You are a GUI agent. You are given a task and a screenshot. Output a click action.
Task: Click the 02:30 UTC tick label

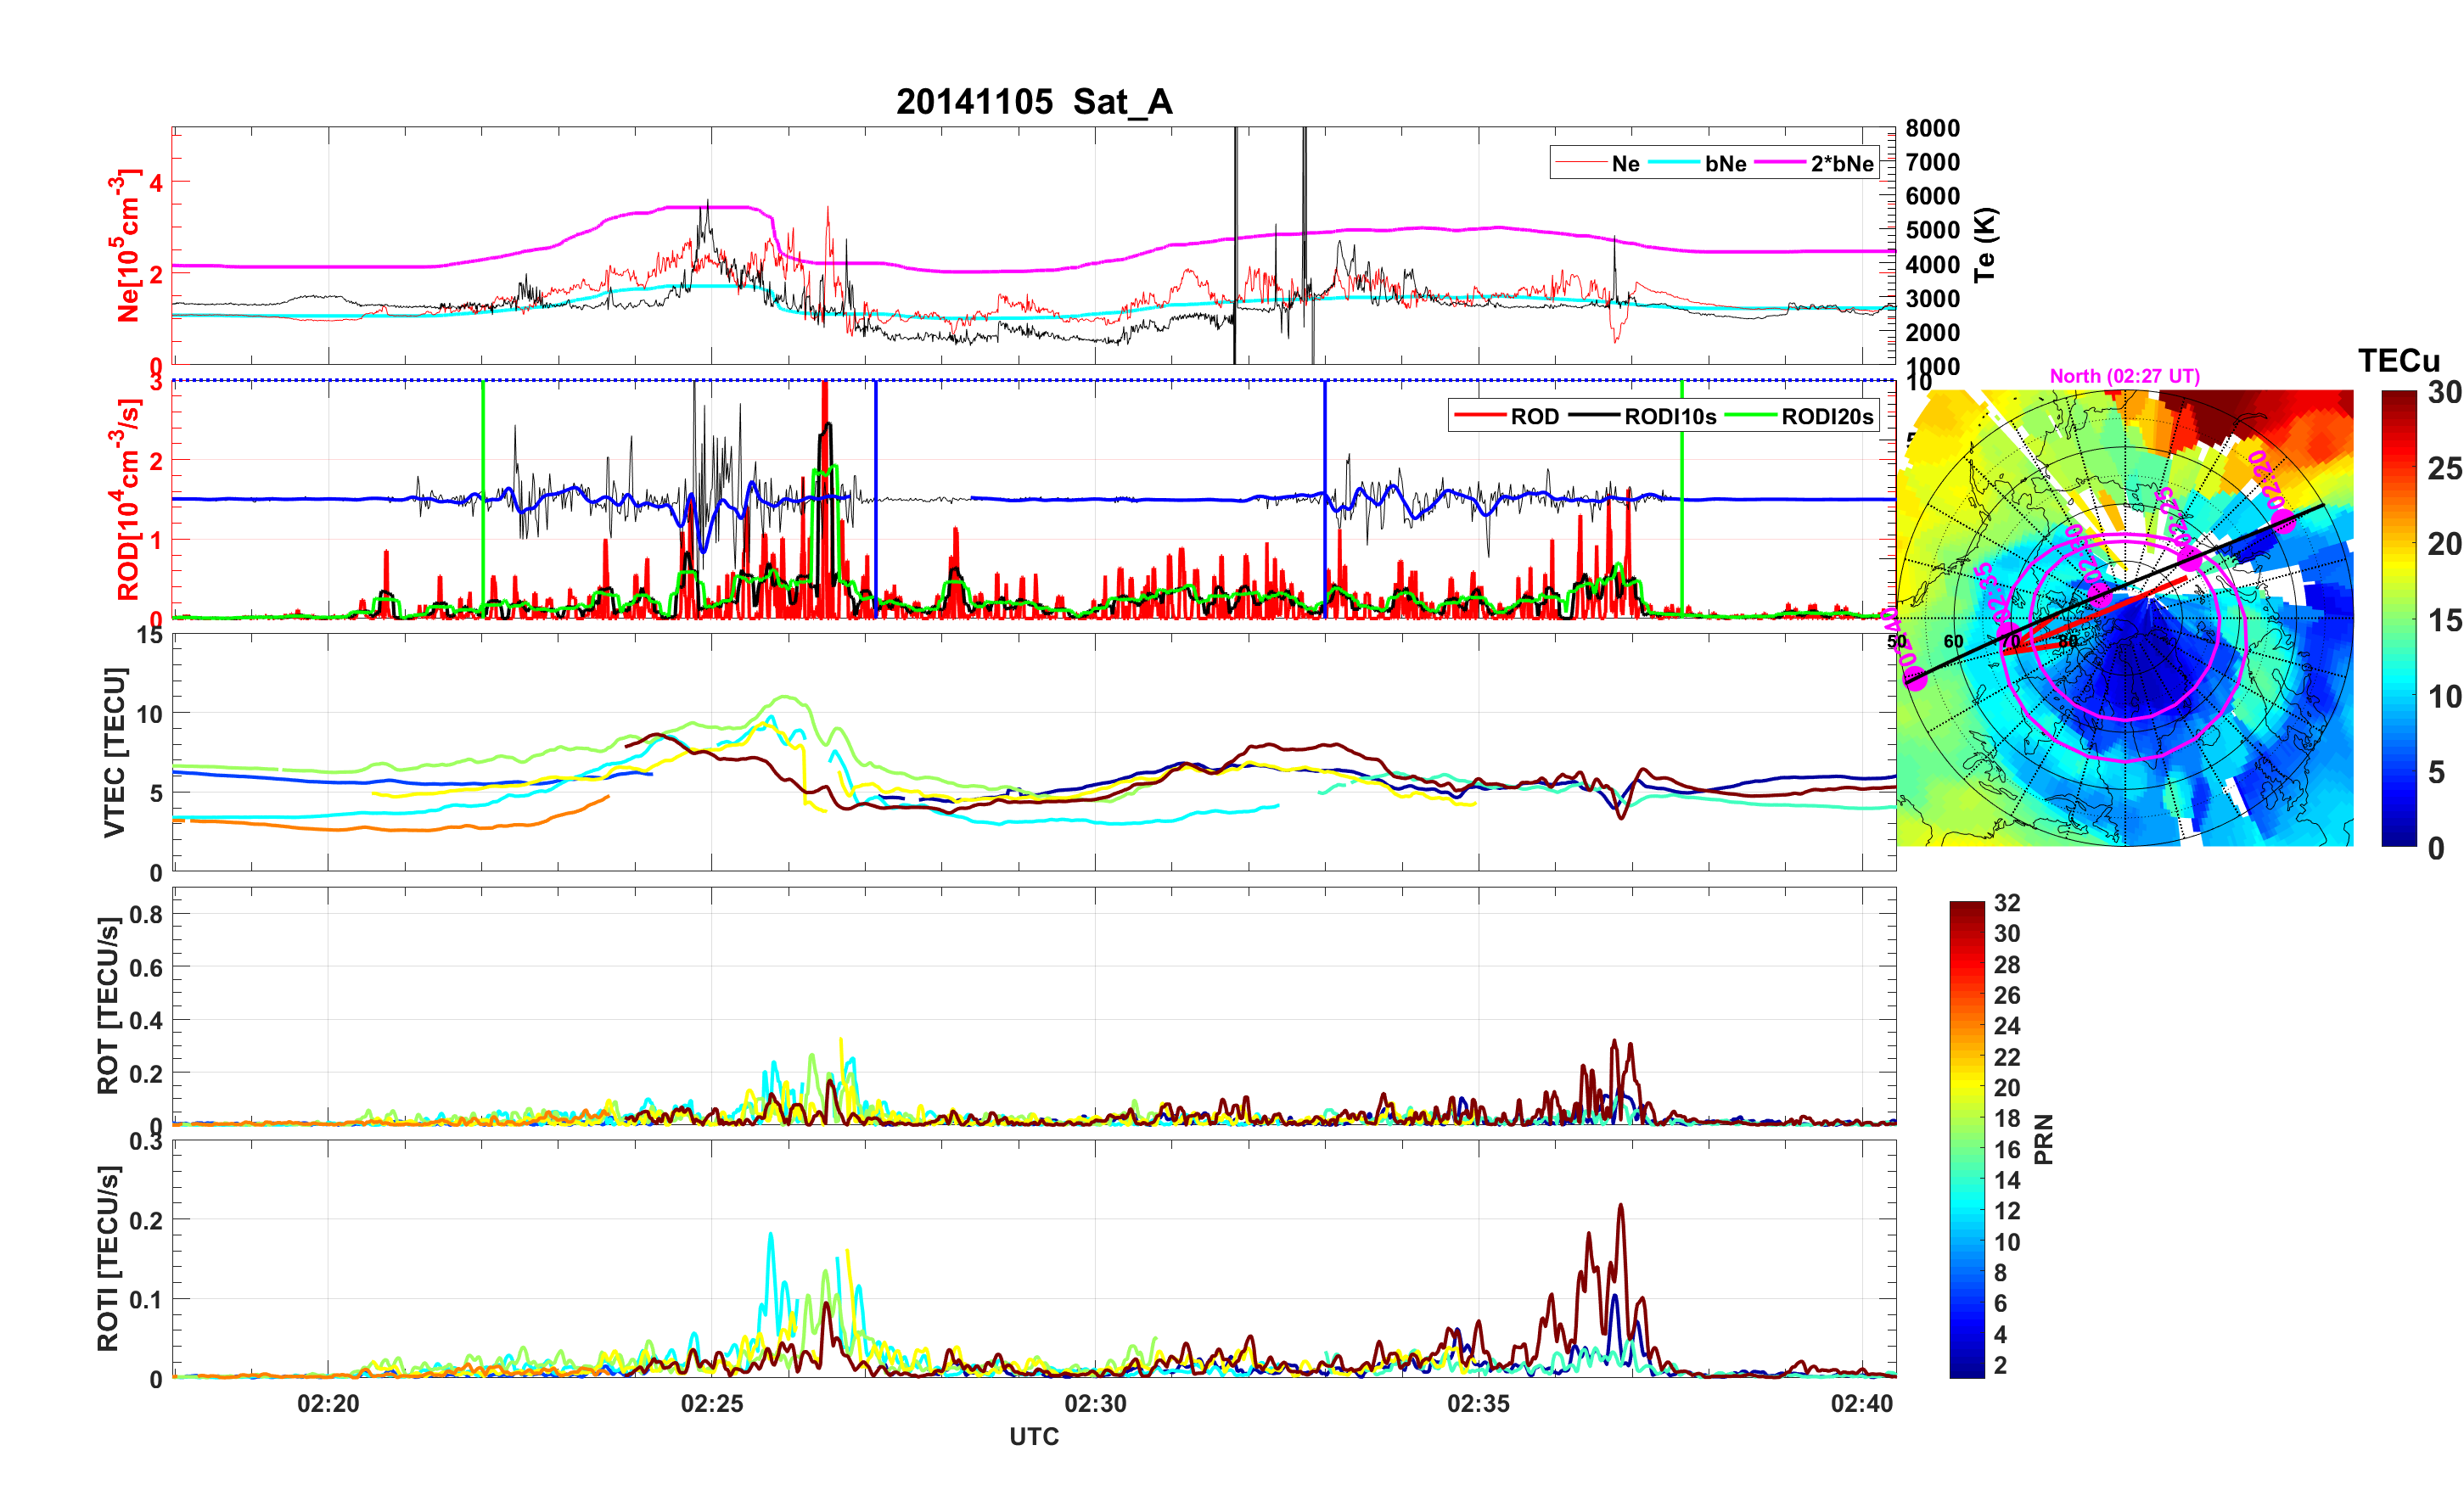pos(1095,1404)
